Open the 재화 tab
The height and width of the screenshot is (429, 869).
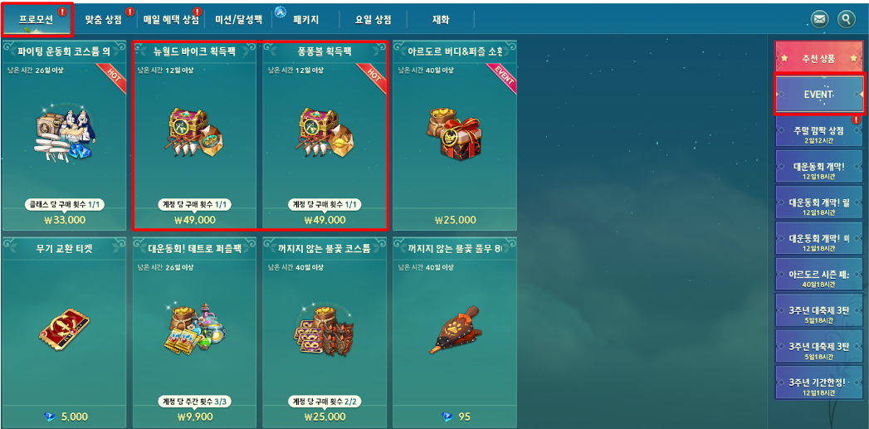pos(441,20)
